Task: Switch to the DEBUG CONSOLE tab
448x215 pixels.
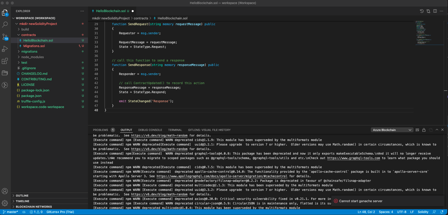Action: [x=150, y=130]
